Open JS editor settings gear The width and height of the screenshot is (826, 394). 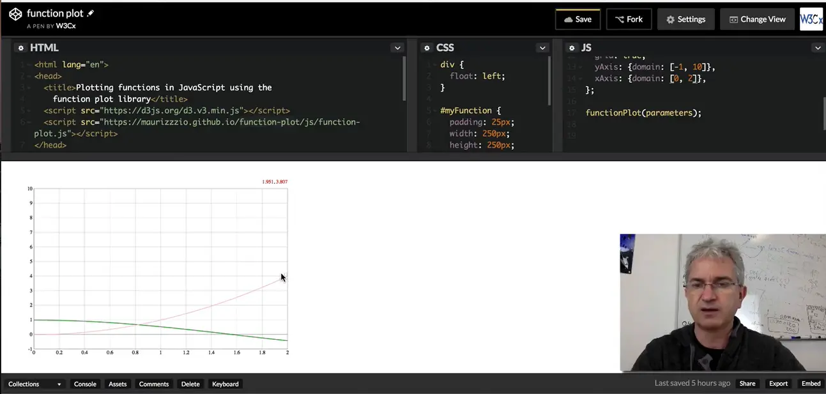tap(572, 48)
